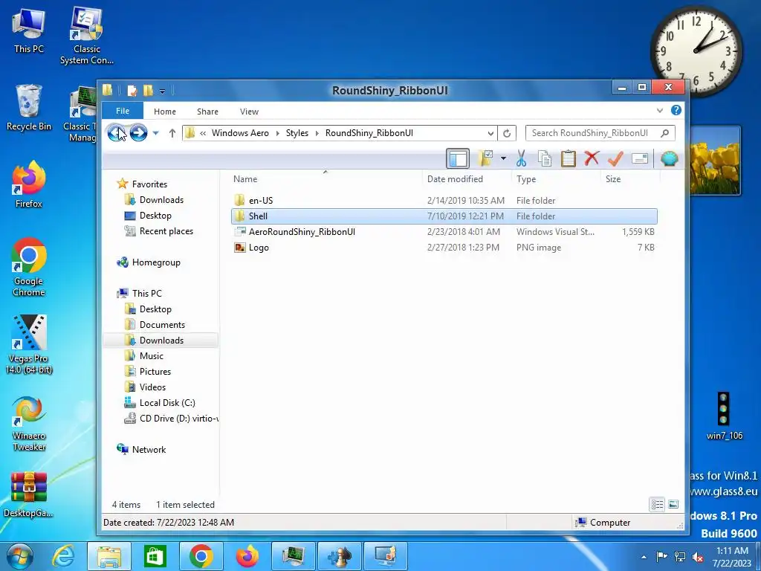Click the orange checkmark Properties icon
This screenshot has width=761, height=571.
tap(615, 158)
